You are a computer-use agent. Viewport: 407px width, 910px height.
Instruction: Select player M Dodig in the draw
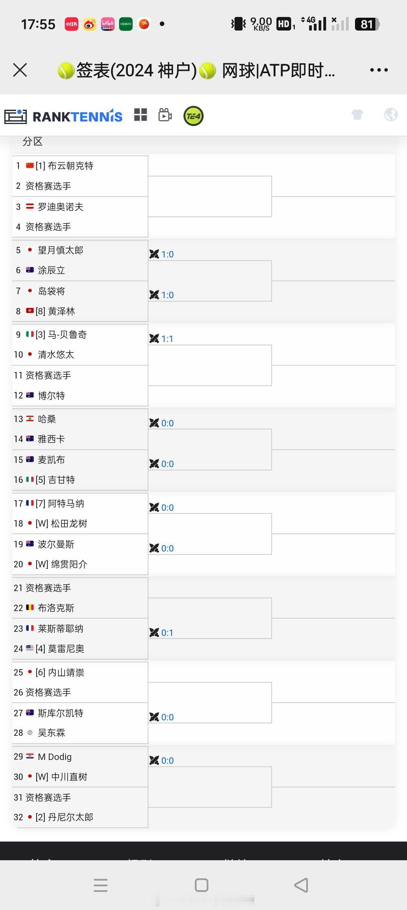click(x=55, y=757)
